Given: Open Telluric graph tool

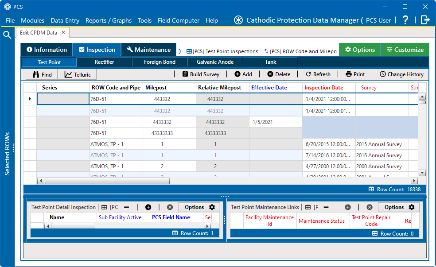Looking at the screenshot, I should click(77, 74).
